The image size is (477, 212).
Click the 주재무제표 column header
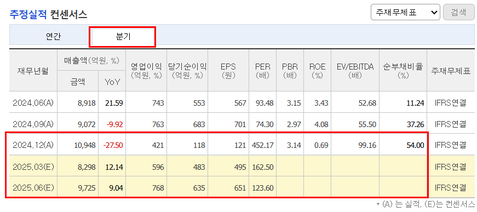click(x=451, y=71)
